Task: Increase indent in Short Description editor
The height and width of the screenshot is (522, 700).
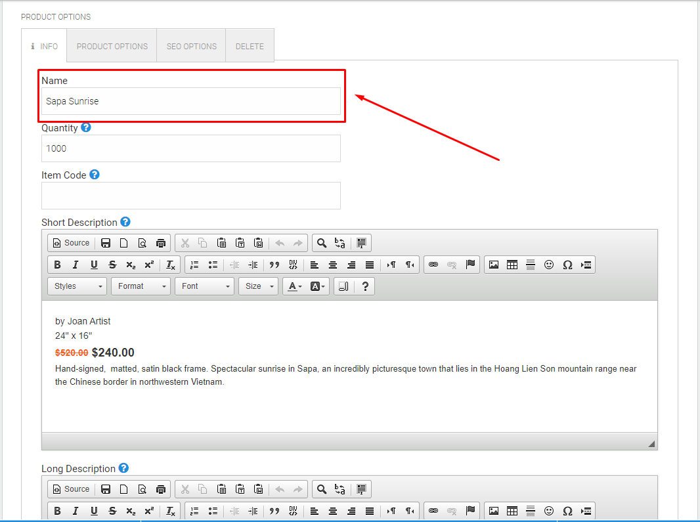Action: pyautogui.click(x=253, y=265)
